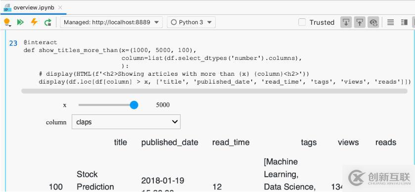Toggle the eye preview icon in toolbar

click(373, 22)
